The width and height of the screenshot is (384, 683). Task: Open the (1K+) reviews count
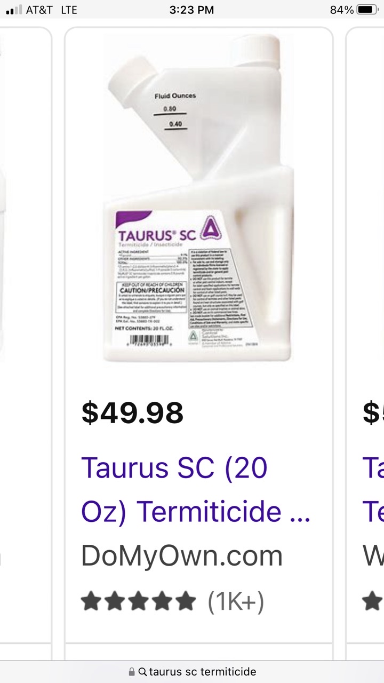click(236, 601)
